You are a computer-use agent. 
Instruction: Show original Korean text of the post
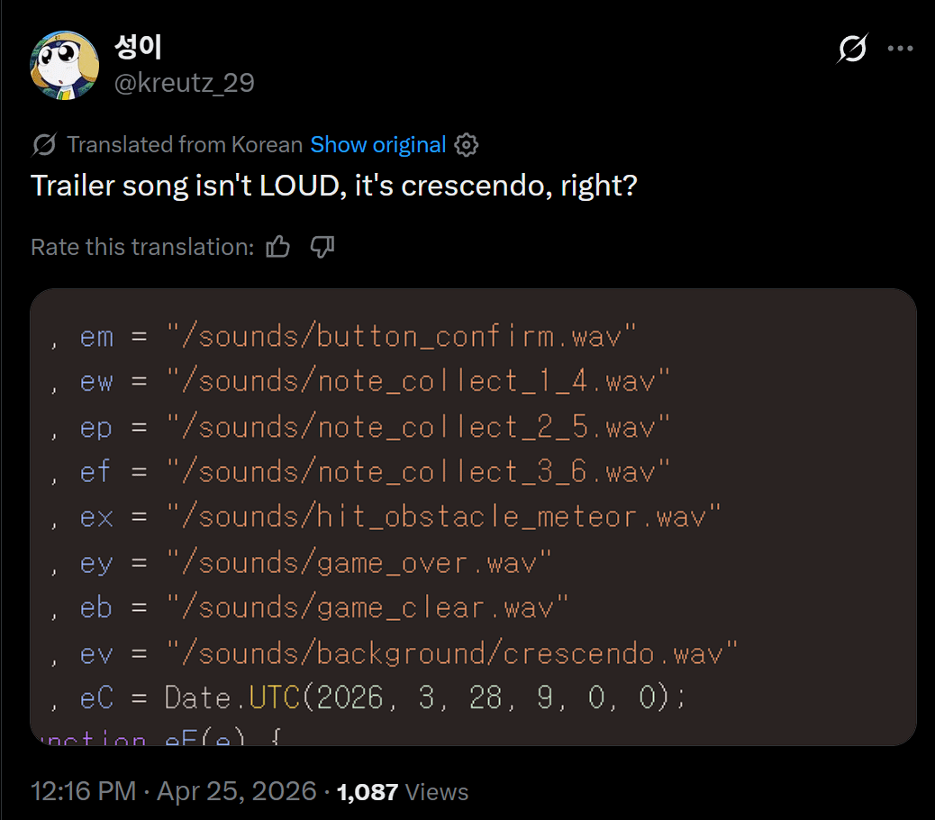tap(377, 145)
